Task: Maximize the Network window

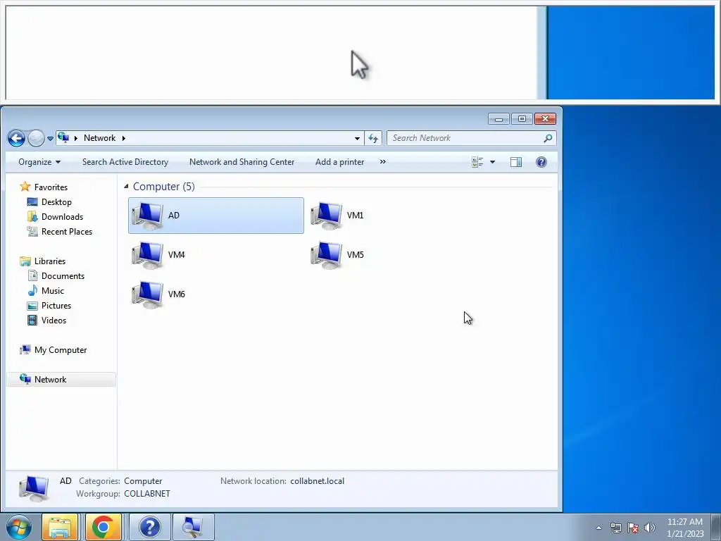Action: 522,119
